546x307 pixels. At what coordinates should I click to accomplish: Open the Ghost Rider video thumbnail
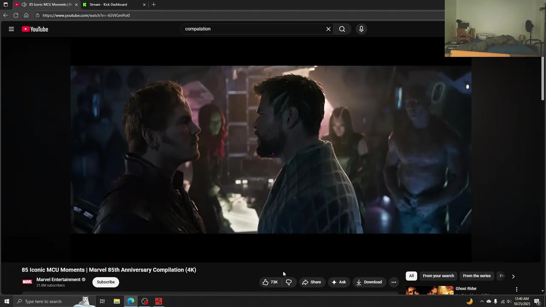tap(430, 290)
